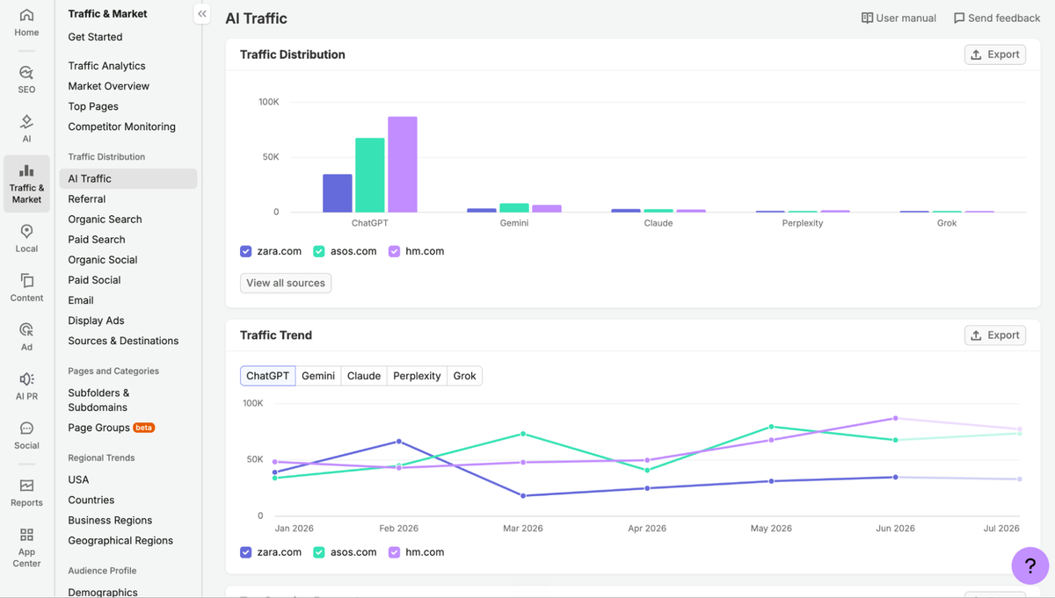This screenshot has width=1055, height=598.
Task: Open Top Pages
Action: pyautogui.click(x=93, y=106)
